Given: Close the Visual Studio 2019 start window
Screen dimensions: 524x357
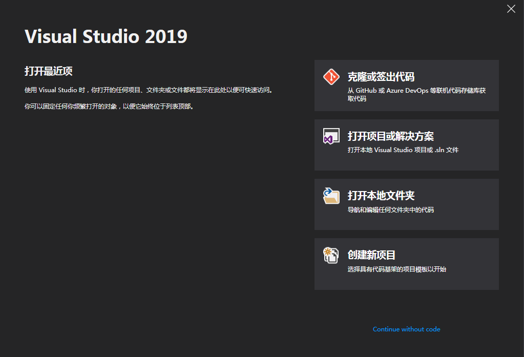Looking at the screenshot, I should point(511,9).
